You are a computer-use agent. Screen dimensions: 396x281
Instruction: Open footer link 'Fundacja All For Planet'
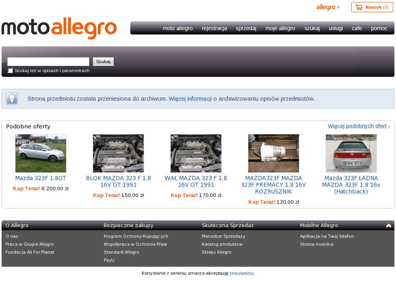[30, 252]
